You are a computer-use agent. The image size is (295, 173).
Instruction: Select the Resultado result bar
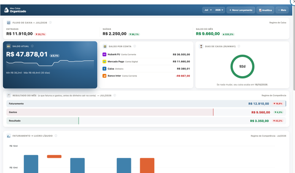pos(146,121)
